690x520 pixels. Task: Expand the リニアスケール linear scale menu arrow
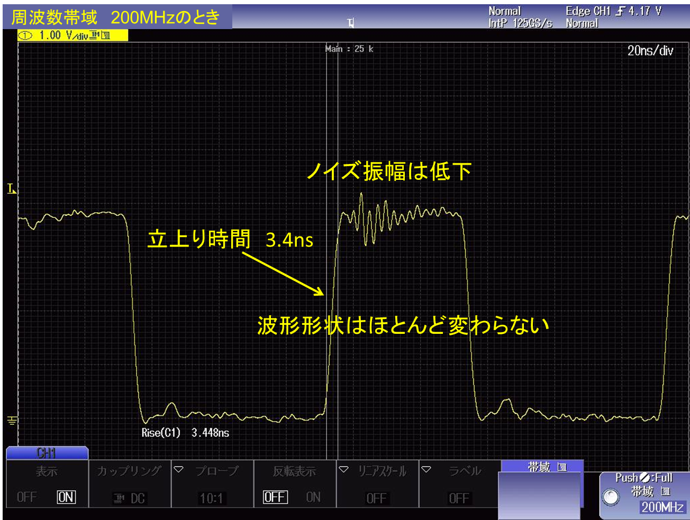343,470
